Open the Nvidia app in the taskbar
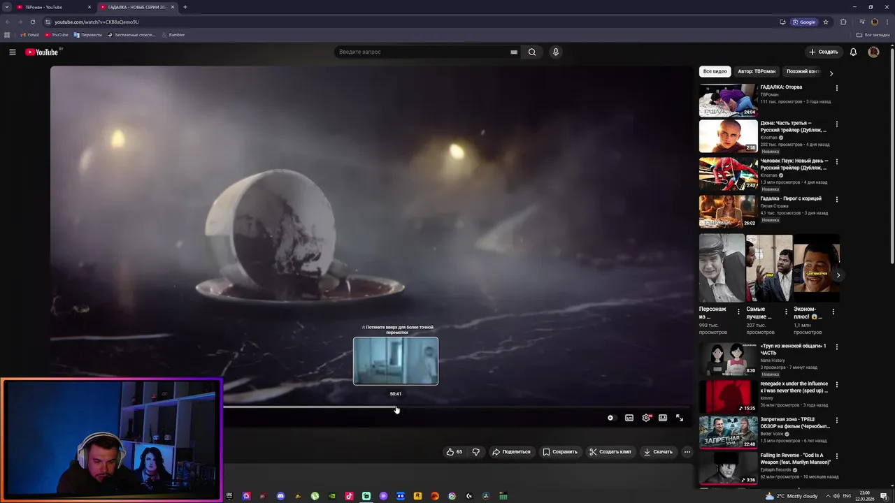895x503 pixels. point(332,496)
